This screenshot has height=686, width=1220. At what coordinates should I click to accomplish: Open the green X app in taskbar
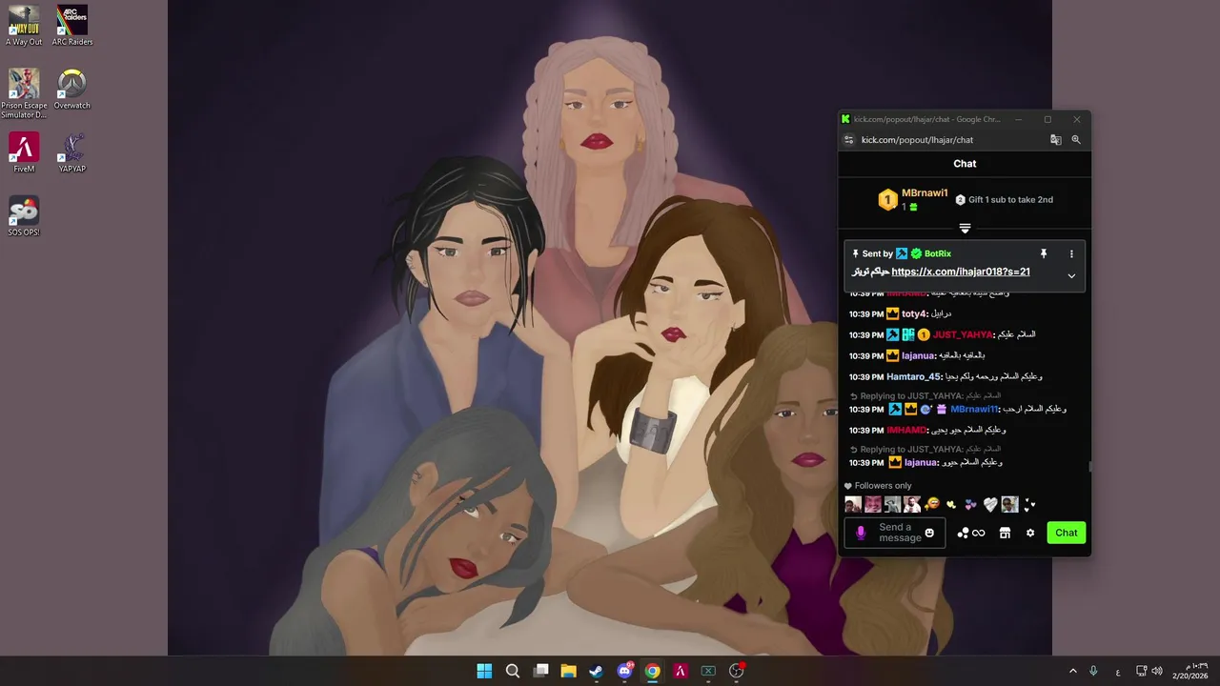(708, 671)
